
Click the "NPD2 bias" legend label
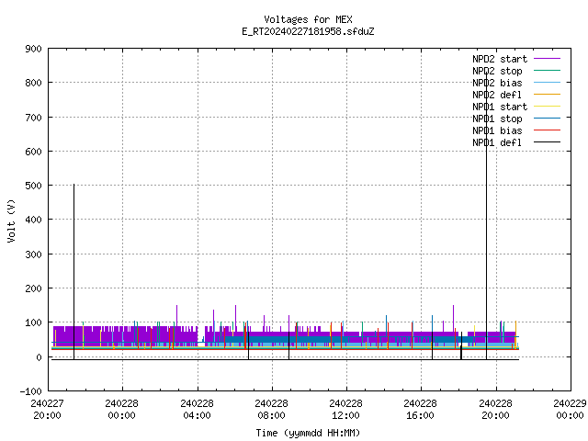[x=497, y=83]
